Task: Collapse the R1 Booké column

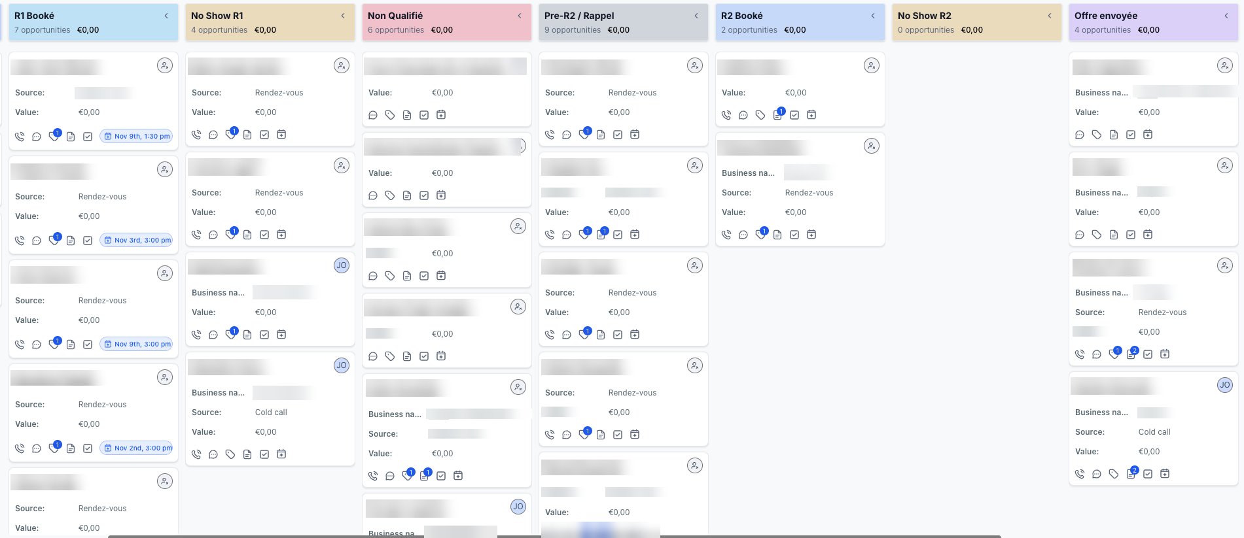Action: pyautogui.click(x=166, y=16)
